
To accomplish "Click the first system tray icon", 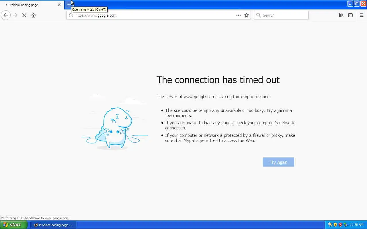I will (x=330, y=225).
